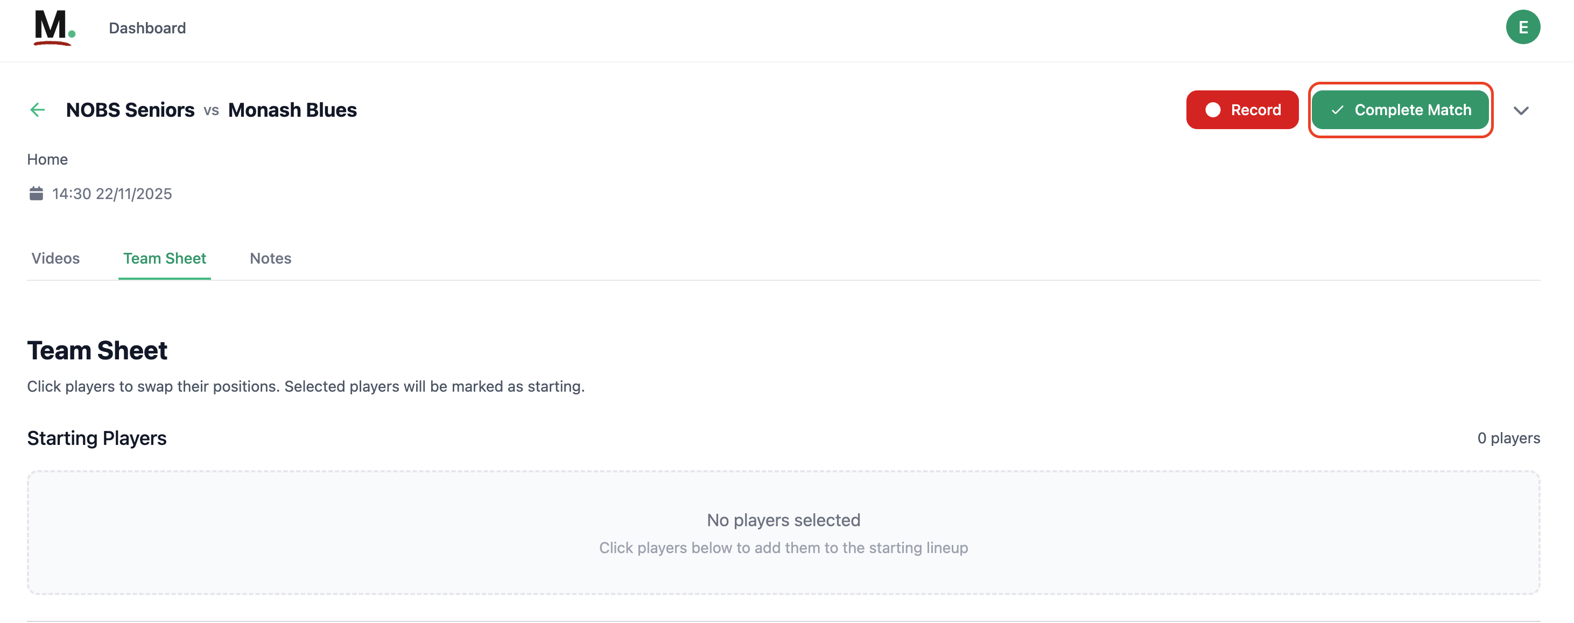Expand the chevron next to Complete Match

click(1521, 110)
